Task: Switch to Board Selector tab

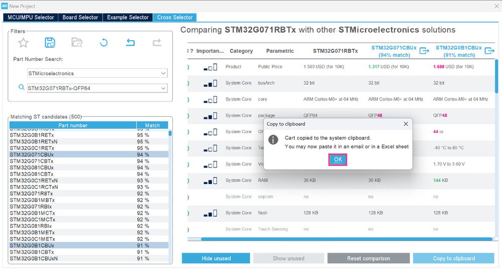Action: 80,17
